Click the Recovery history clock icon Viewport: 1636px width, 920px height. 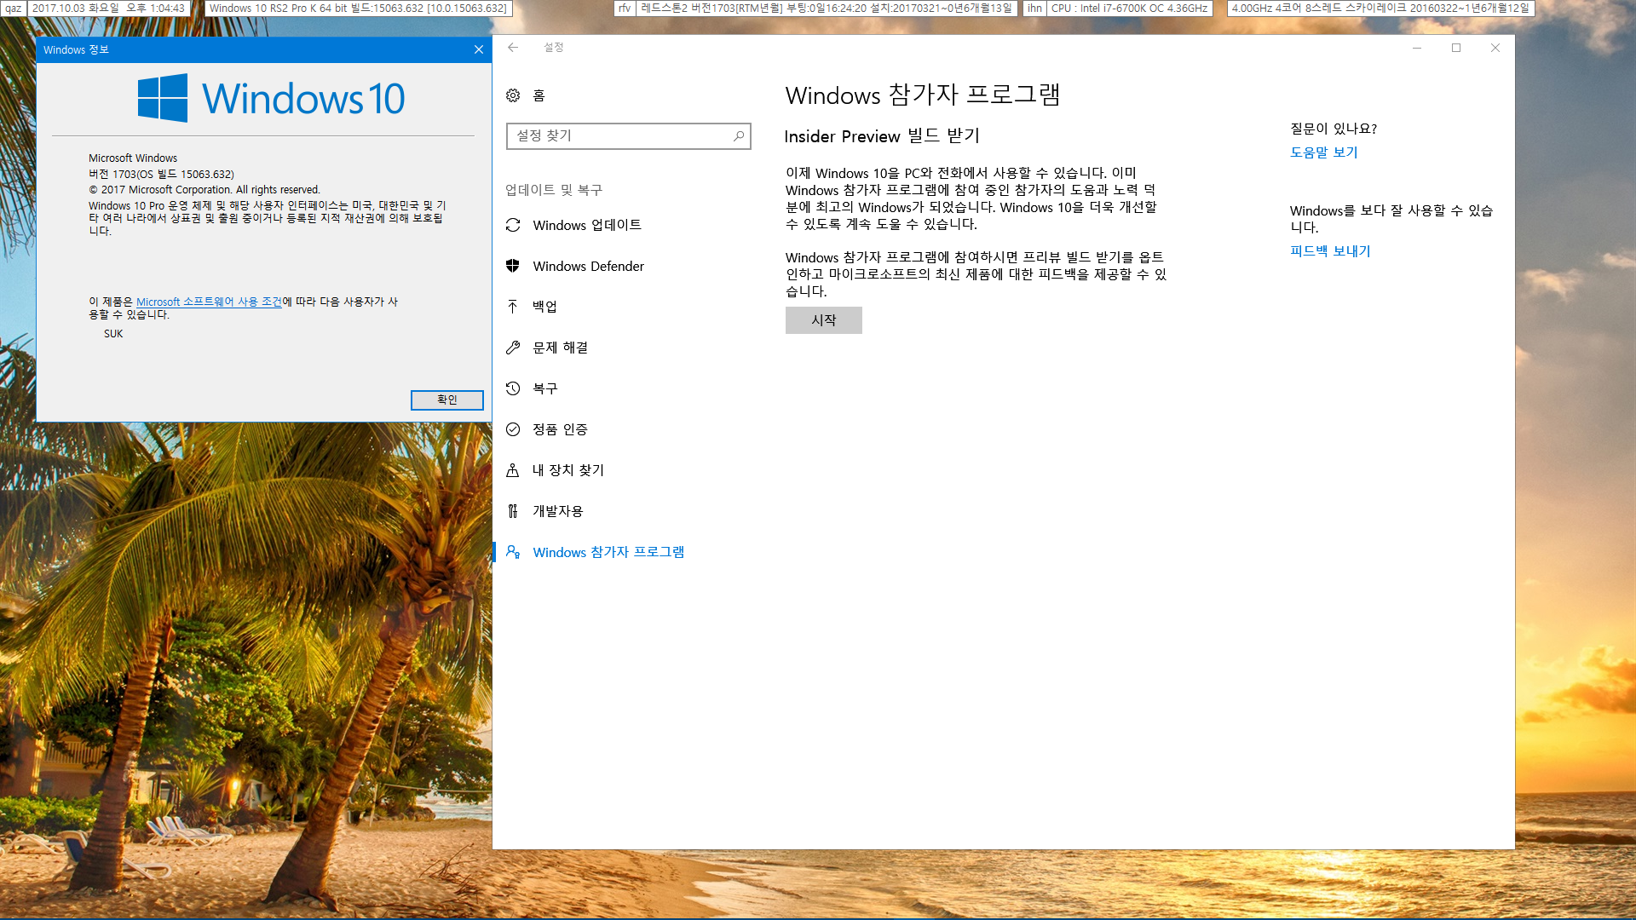coord(513,388)
